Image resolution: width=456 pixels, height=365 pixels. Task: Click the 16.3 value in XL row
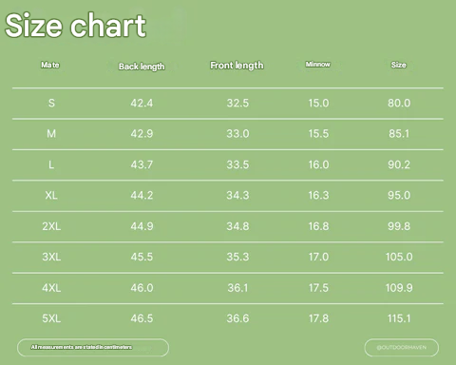(x=318, y=195)
